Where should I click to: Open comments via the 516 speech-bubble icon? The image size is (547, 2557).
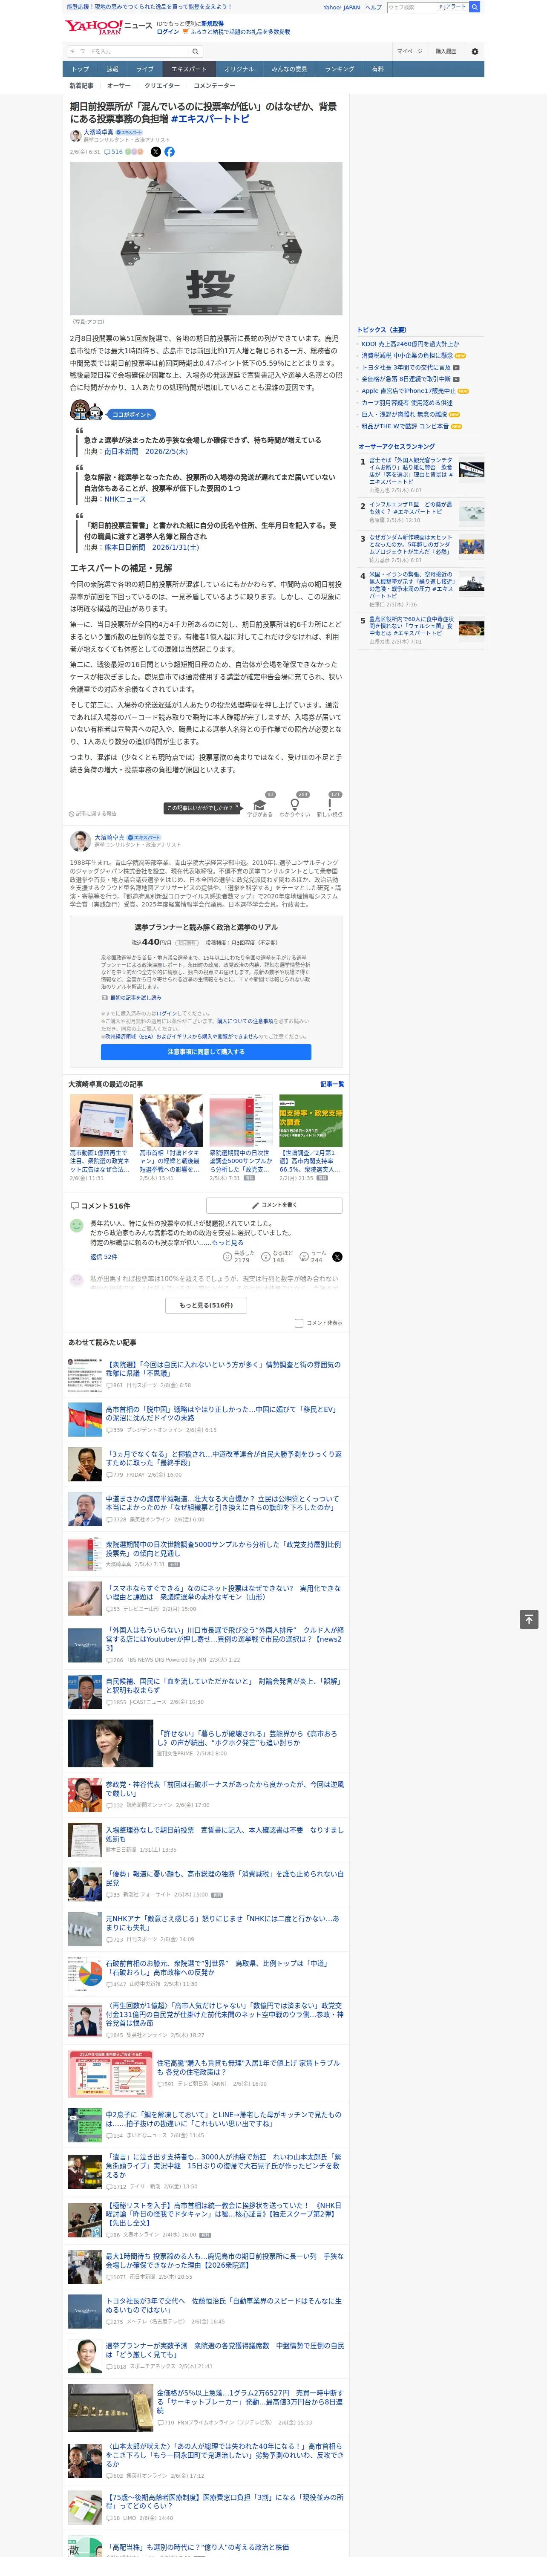[113, 152]
